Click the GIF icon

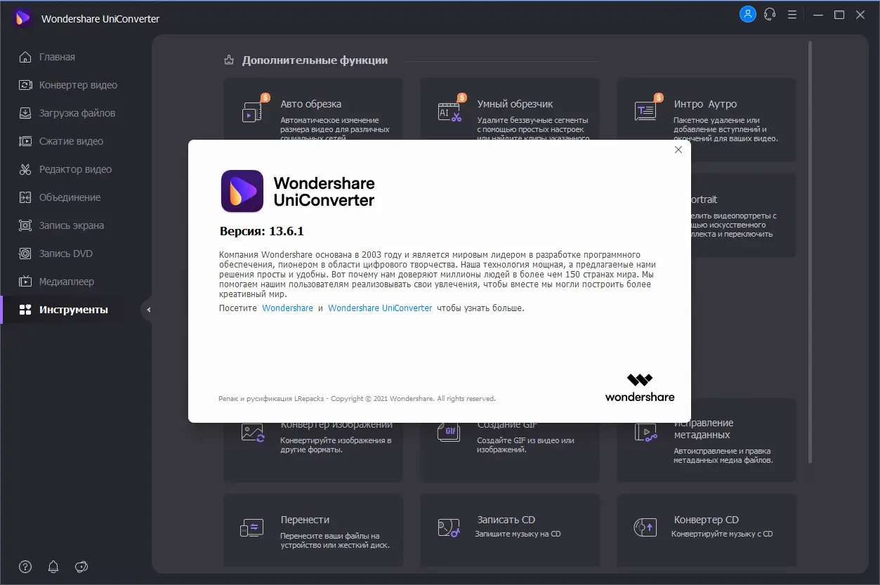(449, 433)
